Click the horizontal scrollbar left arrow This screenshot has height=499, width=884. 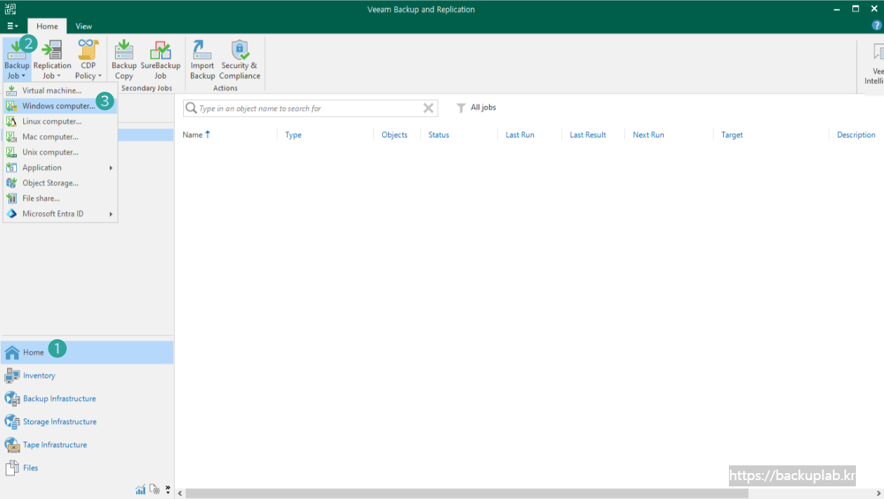[x=180, y=493]
